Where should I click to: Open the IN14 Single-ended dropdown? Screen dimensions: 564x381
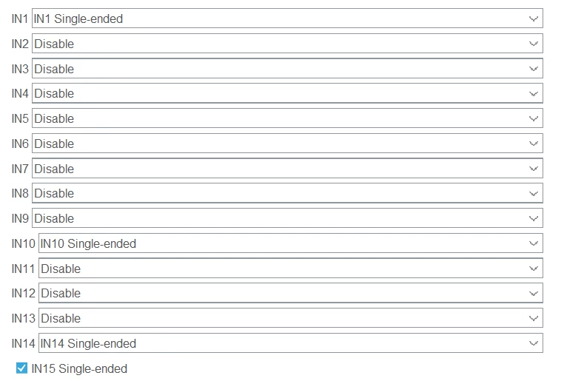(291, 343)
